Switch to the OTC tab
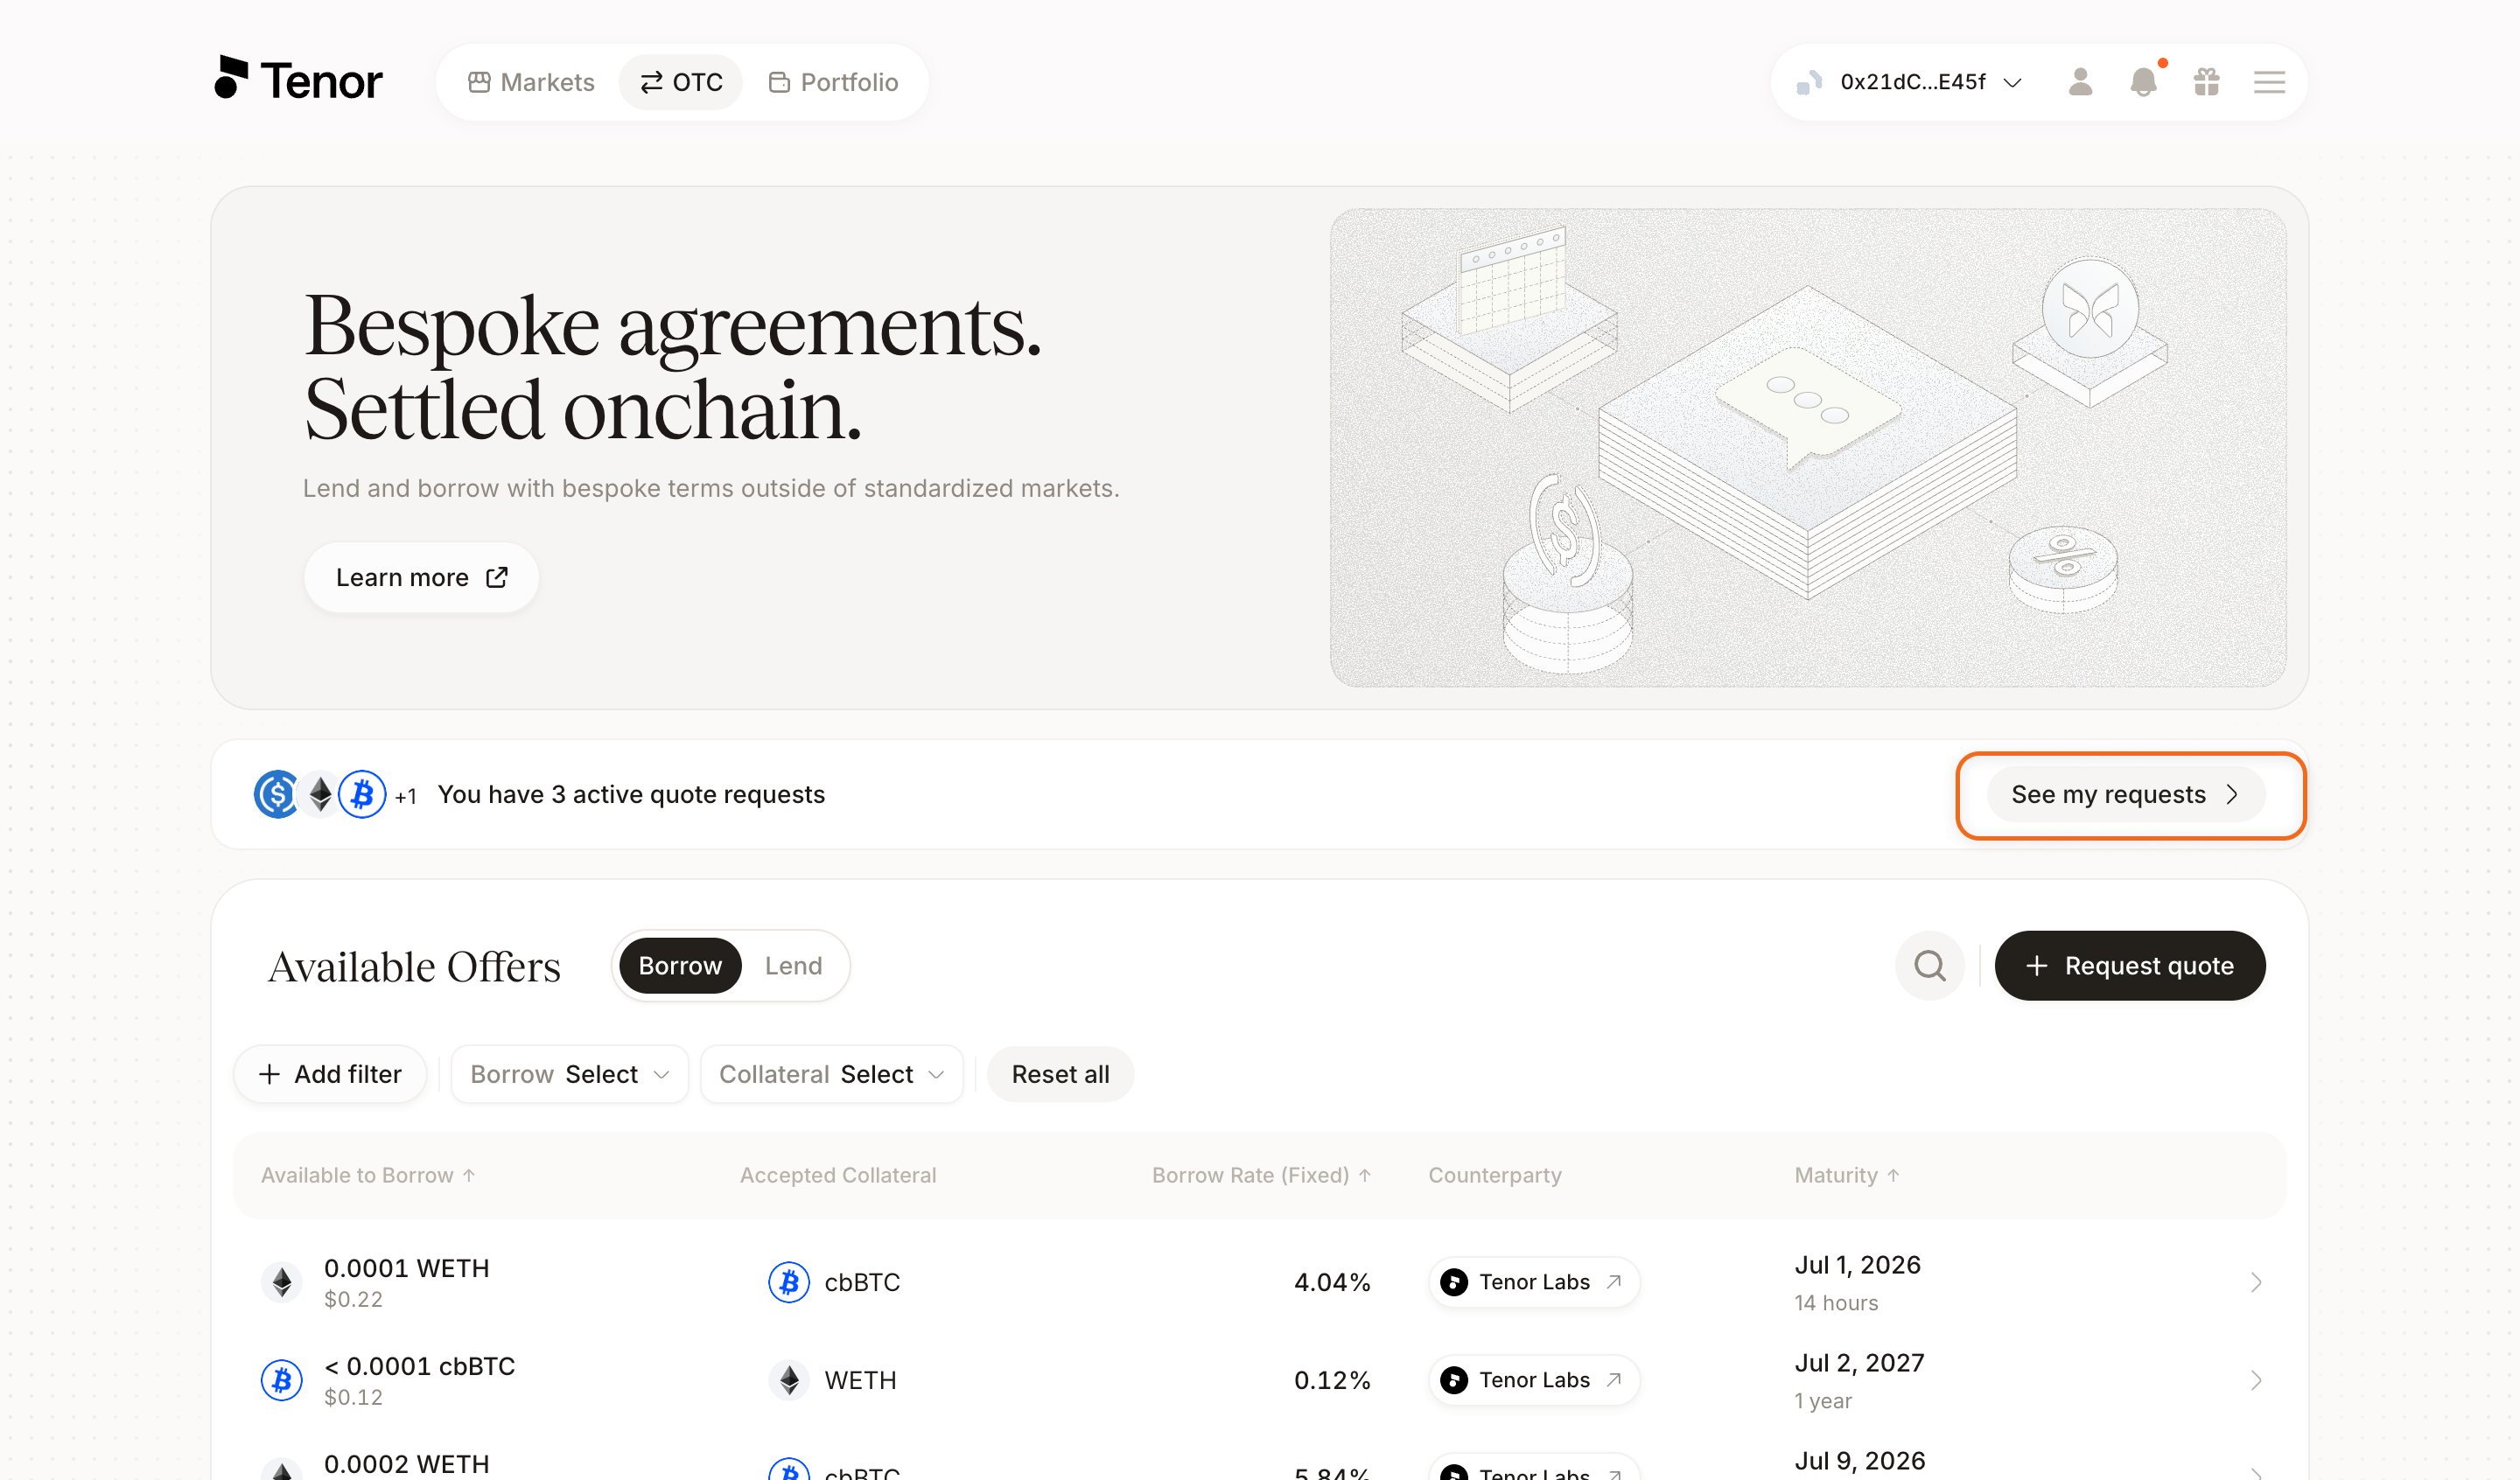This screenshot has height=1480, width=2520. (x=681, y=82)
